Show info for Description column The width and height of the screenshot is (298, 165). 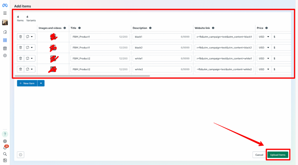click(x=150, y=28)
